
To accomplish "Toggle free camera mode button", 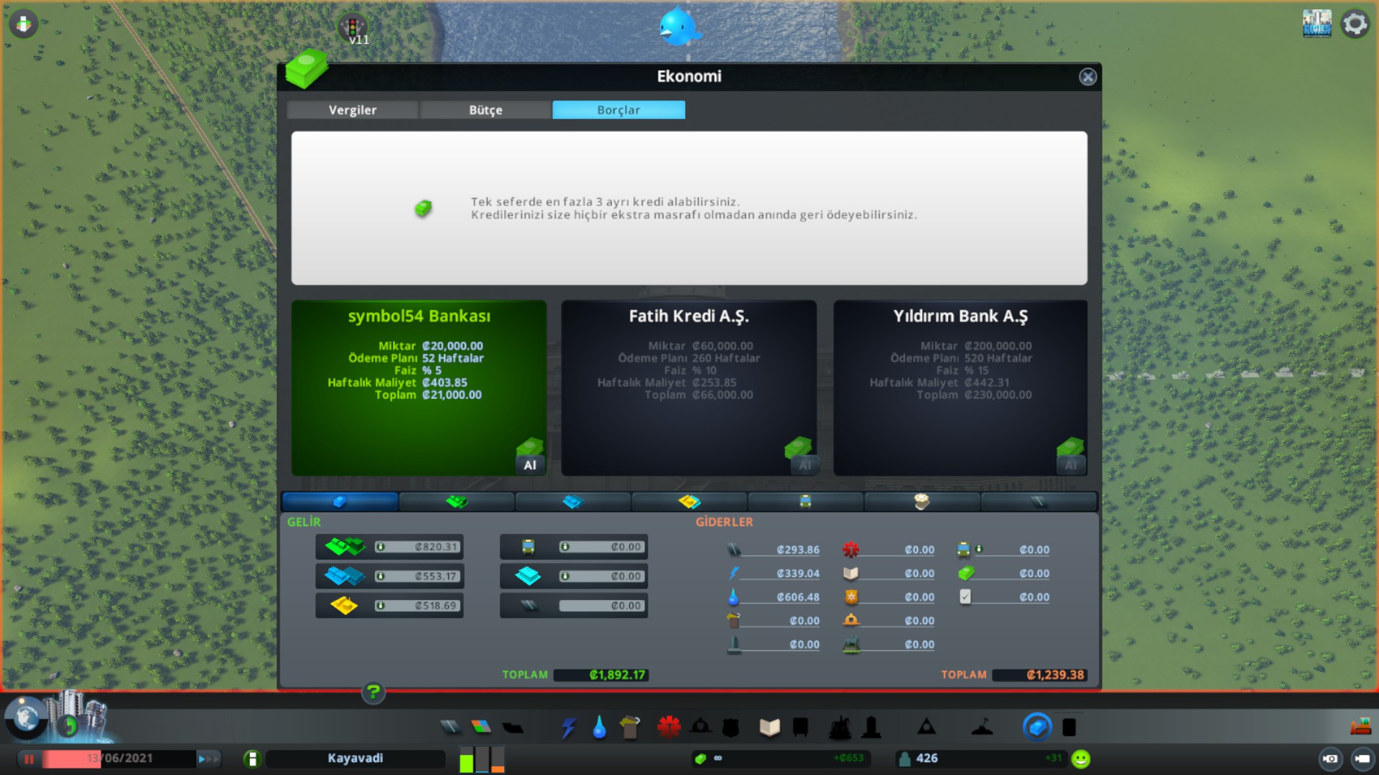I will point(1362,758).
